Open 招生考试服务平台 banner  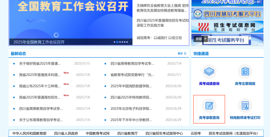coord(227,40)
